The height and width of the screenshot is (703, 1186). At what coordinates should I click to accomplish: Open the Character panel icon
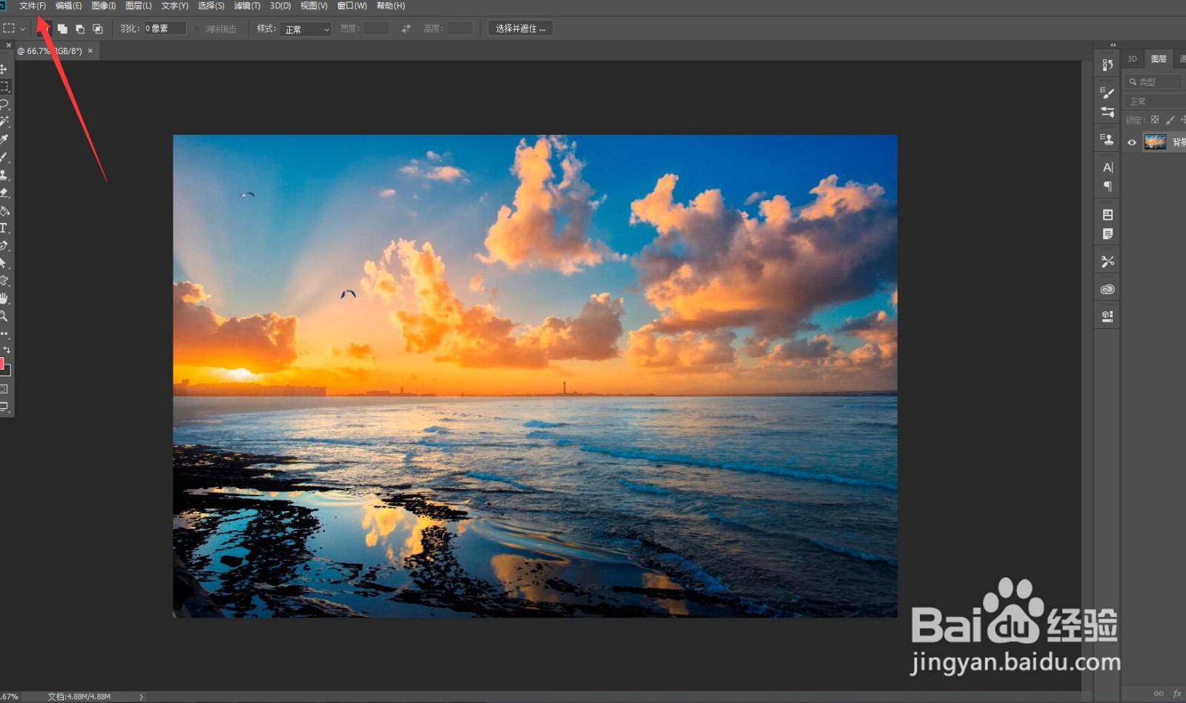pyautogui.click(x=1107, y=167)
